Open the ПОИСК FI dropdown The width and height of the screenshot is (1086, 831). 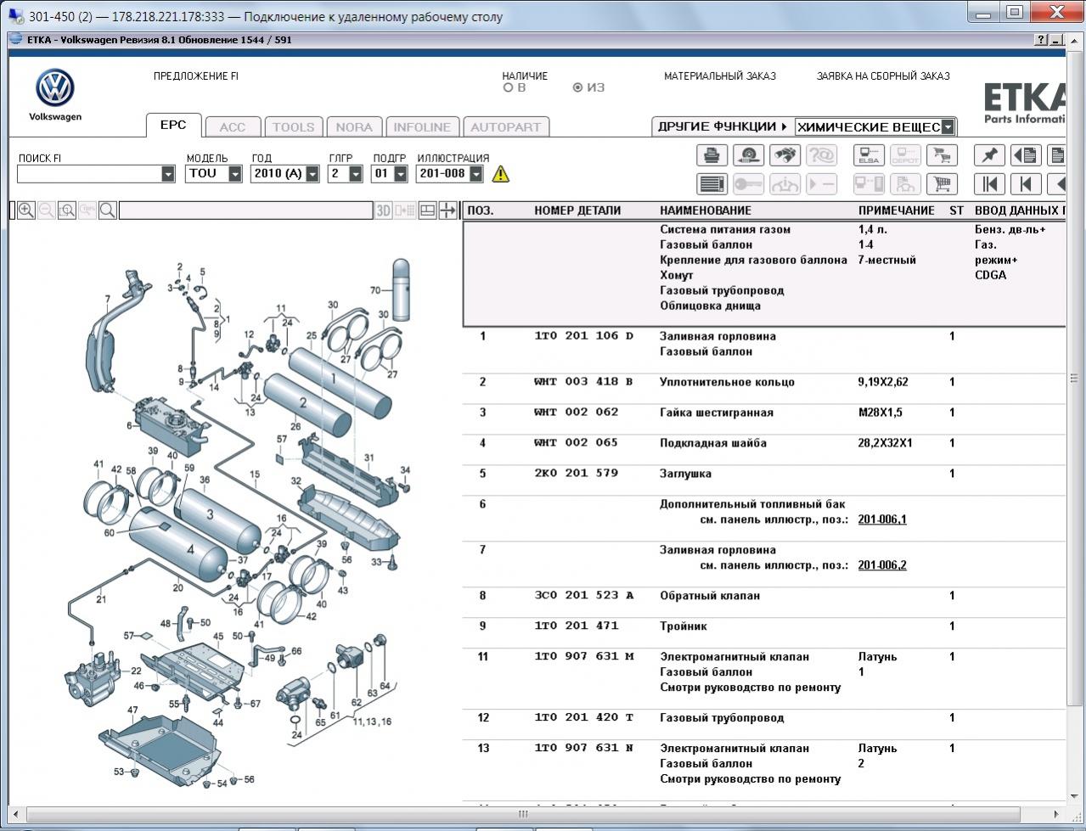(x=167, y=174)
